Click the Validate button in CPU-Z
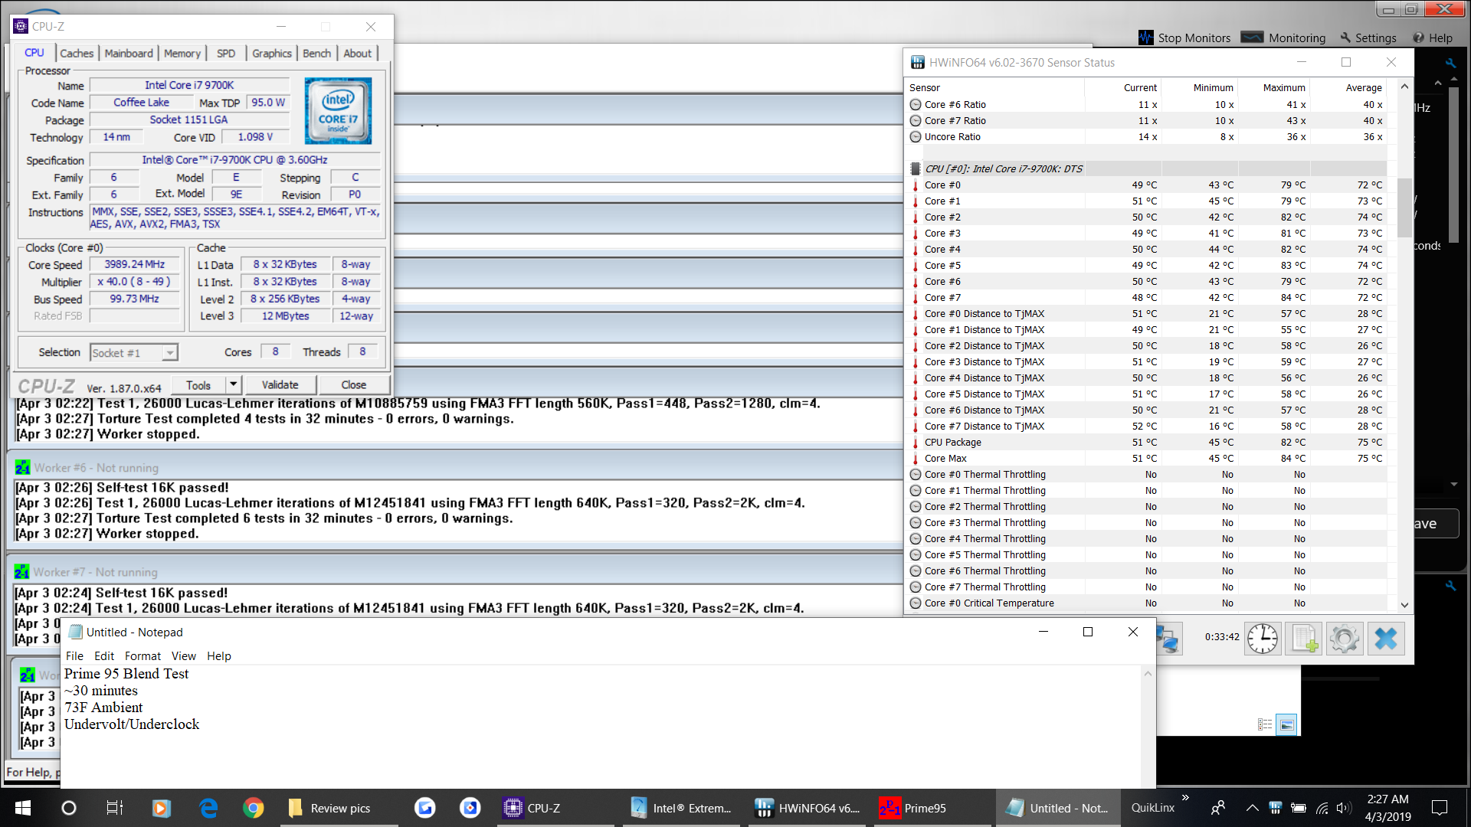1471x827 pixels. 280,384
